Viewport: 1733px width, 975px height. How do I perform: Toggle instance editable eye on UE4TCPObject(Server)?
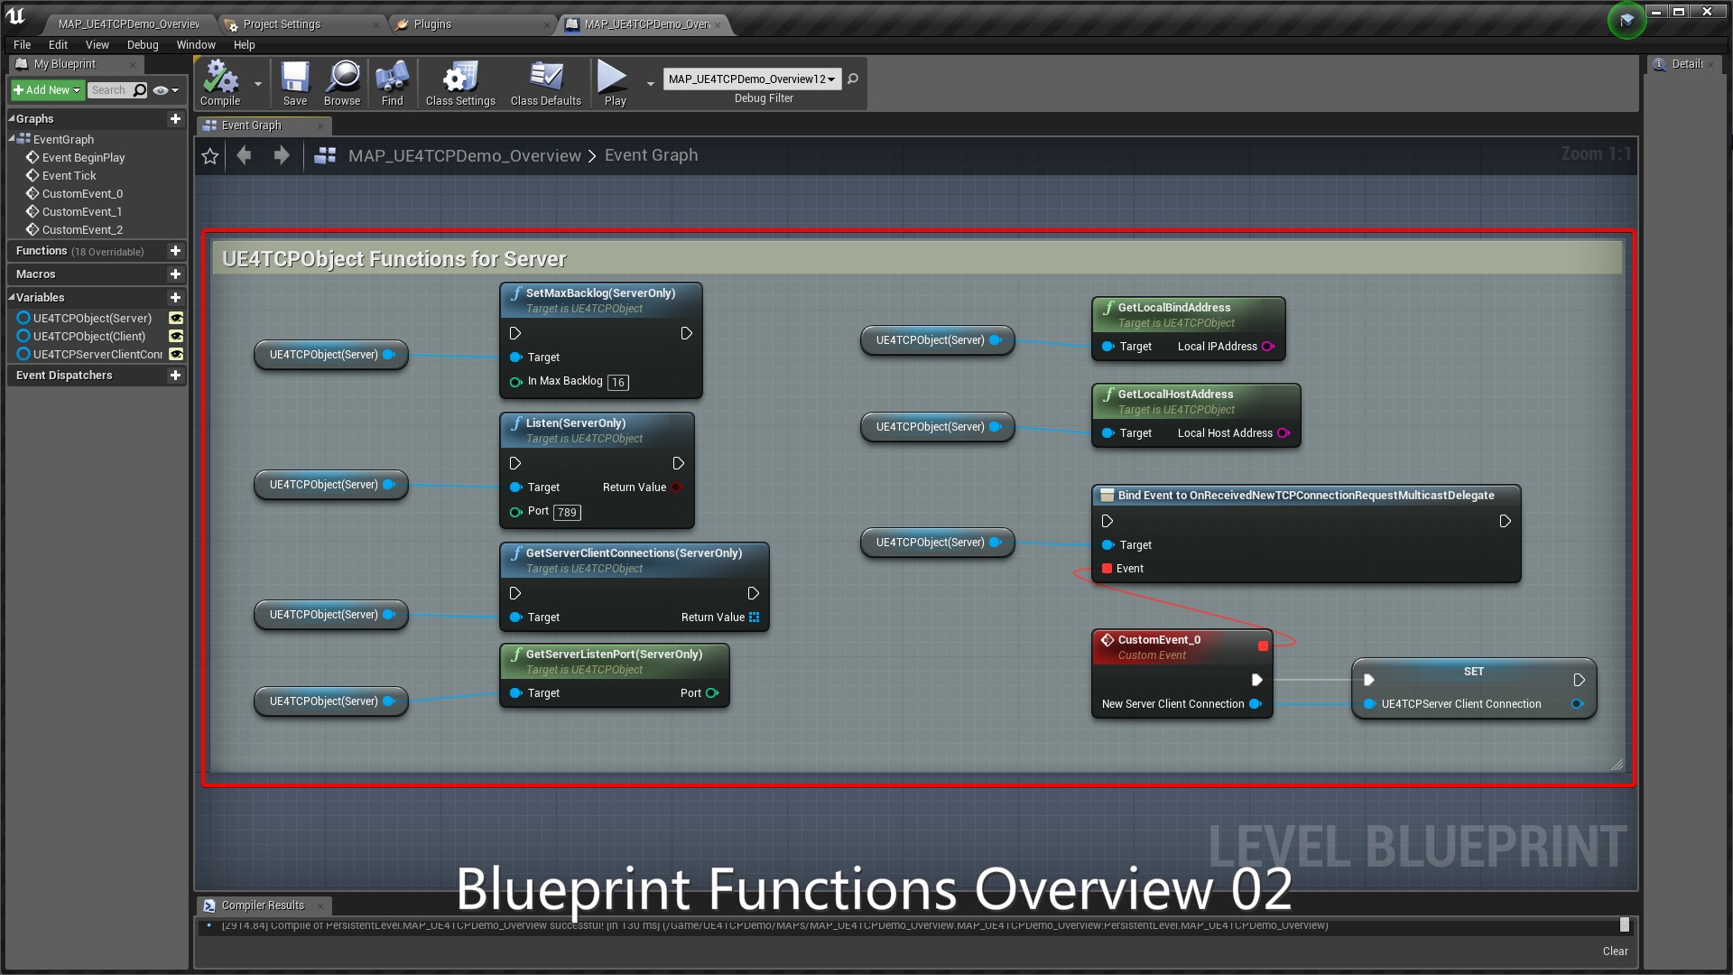pyautogui.click(x=176, y=318)
